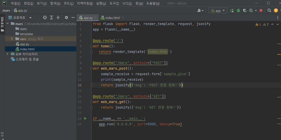Open the 코드(C) menu
Image resolution: width=281 pixels, height=140 pixels.
click(x=69, y=3)
